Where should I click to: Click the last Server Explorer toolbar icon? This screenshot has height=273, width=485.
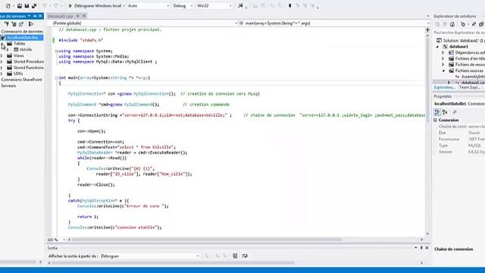pyautogui.click(x=31, y=24)
